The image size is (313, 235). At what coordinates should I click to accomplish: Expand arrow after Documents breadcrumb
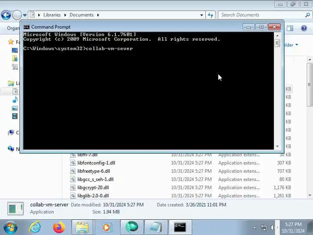98,15
